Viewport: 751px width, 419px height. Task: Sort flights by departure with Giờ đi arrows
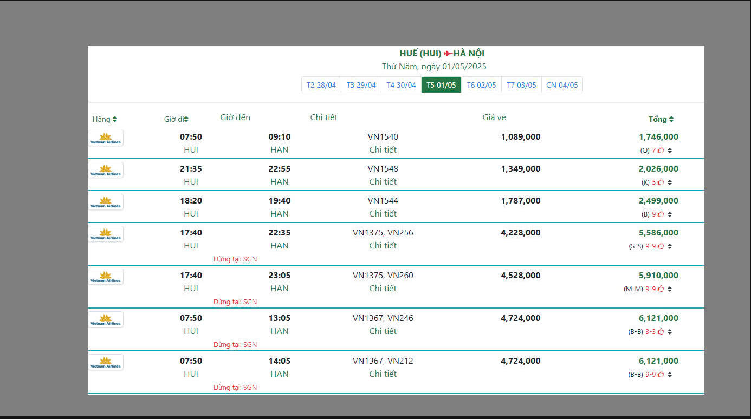pos(186,120)
